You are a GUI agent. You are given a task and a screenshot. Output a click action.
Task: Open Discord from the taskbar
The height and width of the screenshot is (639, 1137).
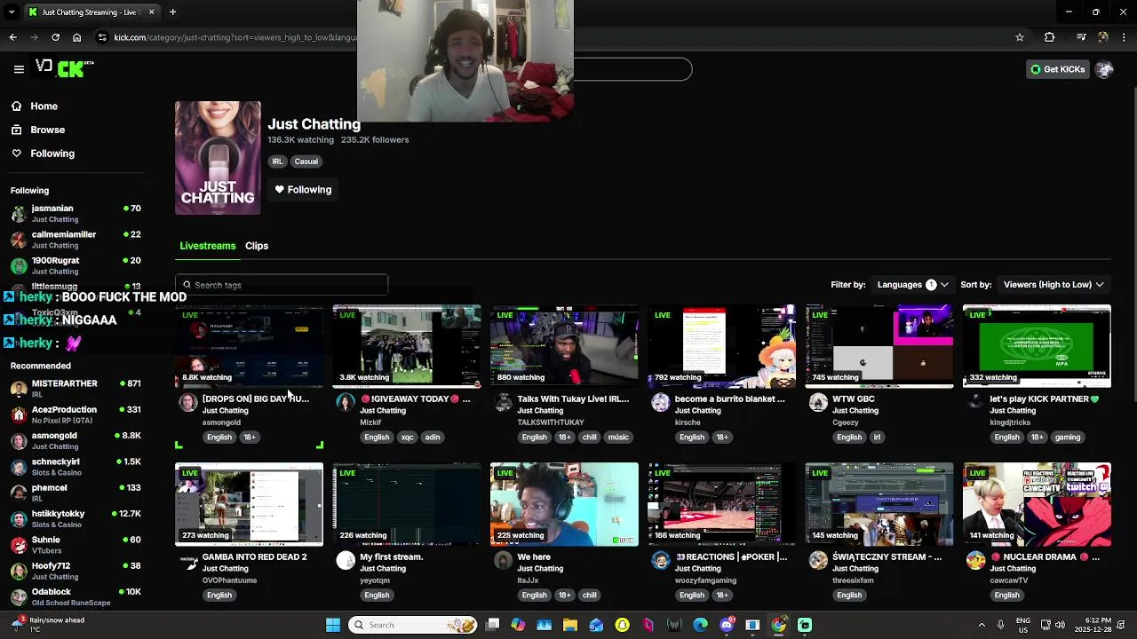click(727, 625)
